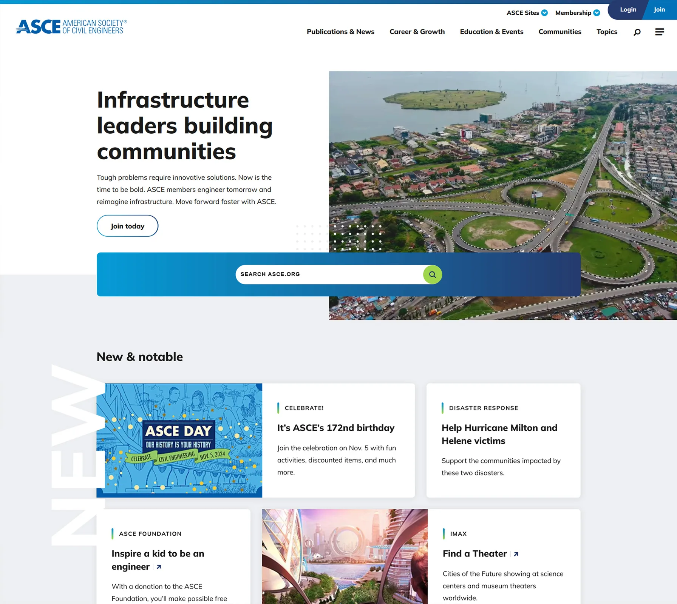
Task: Expand the Membership dropdown
Action: (x=577, y=13)
